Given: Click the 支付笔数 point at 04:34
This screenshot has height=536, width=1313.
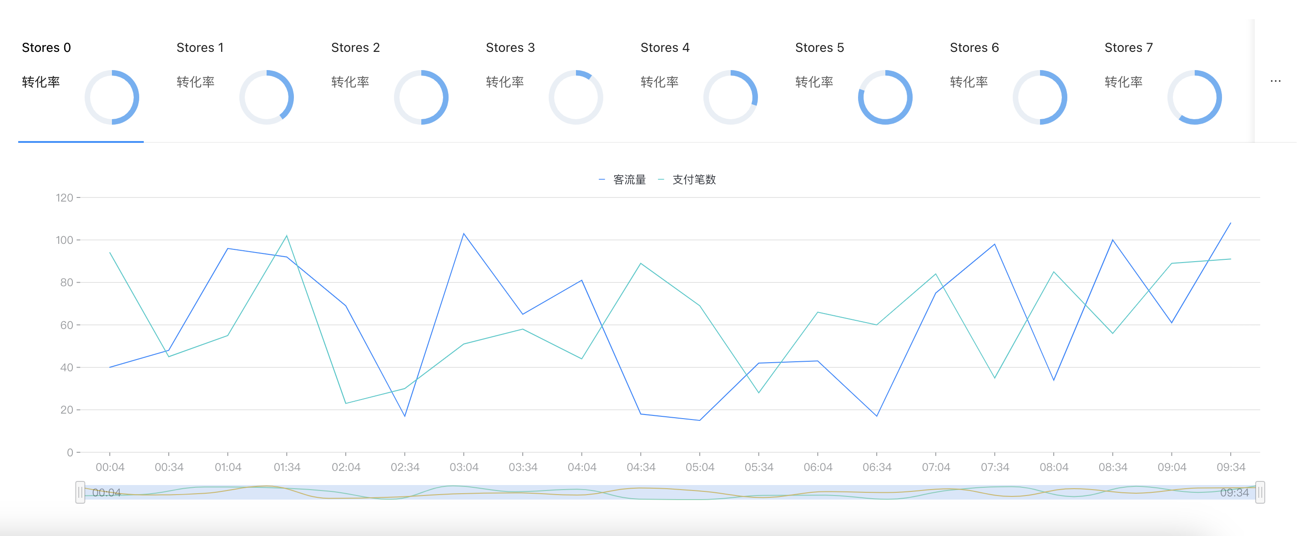Looking at the screenshot, I should (x=641, y=263).
